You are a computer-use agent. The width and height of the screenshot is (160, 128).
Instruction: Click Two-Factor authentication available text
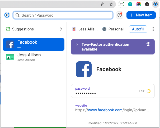tap(105, 47)
